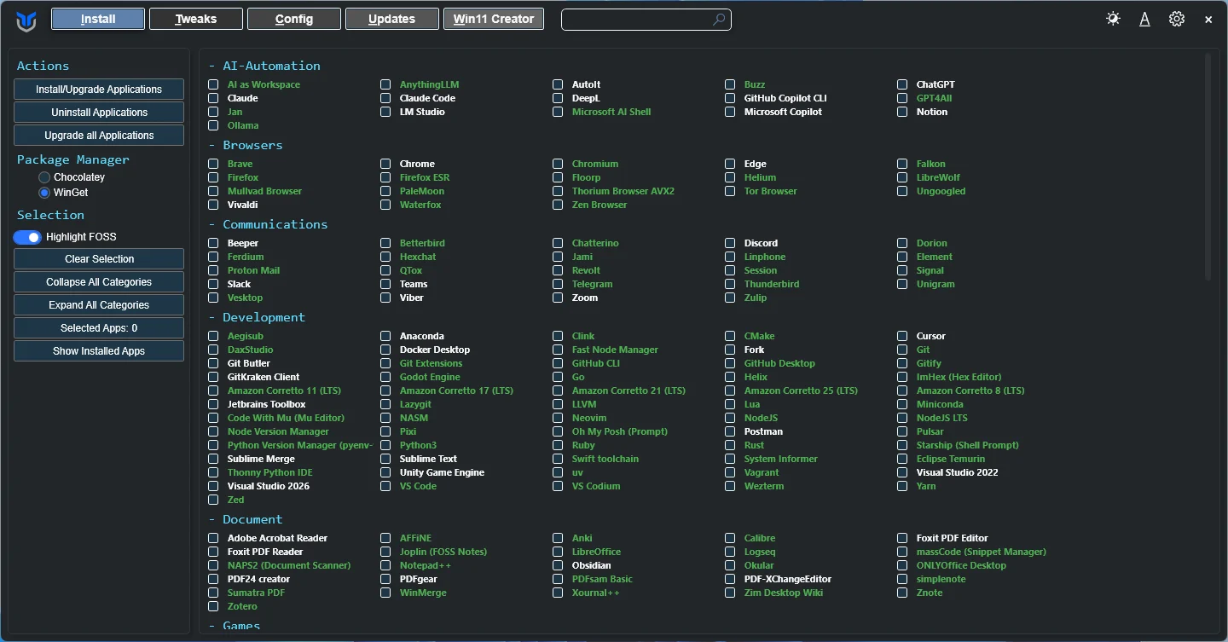
Task: Click the LibreWolf app label
Action: point(938,177)
